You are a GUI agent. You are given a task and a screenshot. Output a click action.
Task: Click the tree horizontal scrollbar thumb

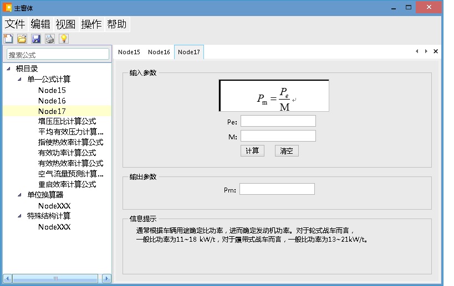tap(55, 278)
